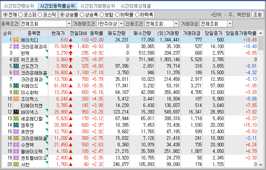Screen dimensions: 266x170
Task: Open the 거래량조건 1만주이상 dropdown
Action: pyautogui.click(x=121, y=24)
